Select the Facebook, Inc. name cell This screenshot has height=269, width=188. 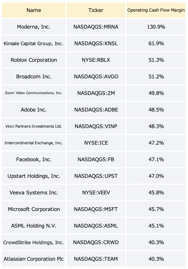[34, 159]
